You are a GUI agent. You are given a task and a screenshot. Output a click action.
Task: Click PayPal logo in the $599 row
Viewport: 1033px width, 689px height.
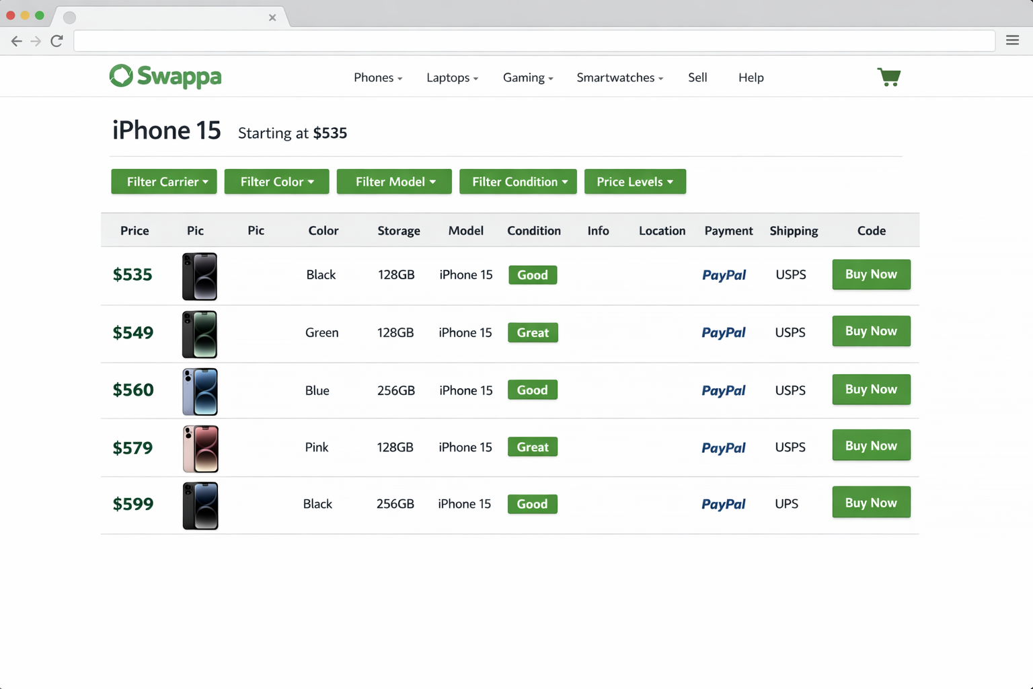724,504
